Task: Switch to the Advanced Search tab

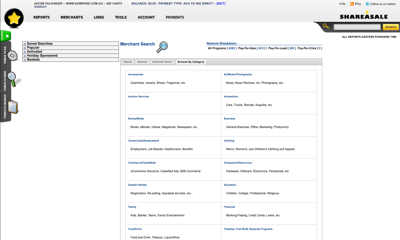Action: (162, 62)
